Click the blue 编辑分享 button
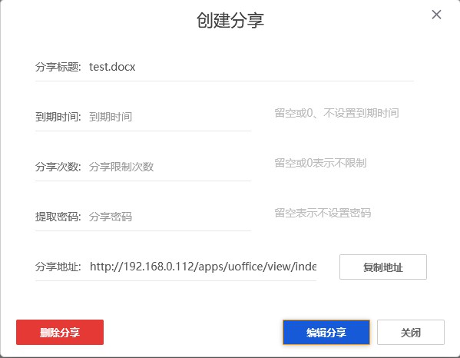The height and width of the screenshot is (358, 460). [326, 332]
